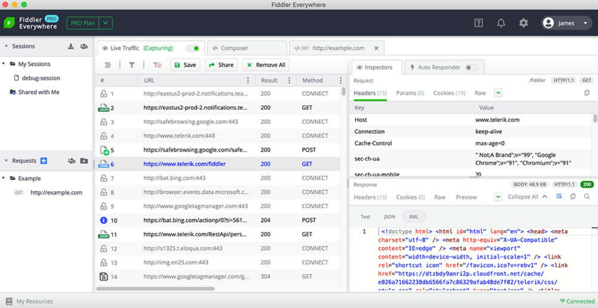This screenshot has height=308, width=598.
Task: Select session row https://www.telerik.com/fiddler
Action: coord(218,164)
